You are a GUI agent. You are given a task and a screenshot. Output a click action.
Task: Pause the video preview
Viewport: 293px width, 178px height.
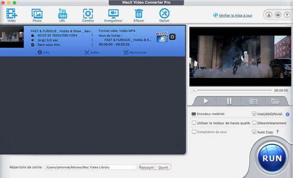229,101
